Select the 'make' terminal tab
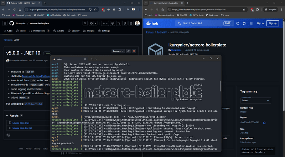Screen dimensions: 285x157 (x=69, y=59)
